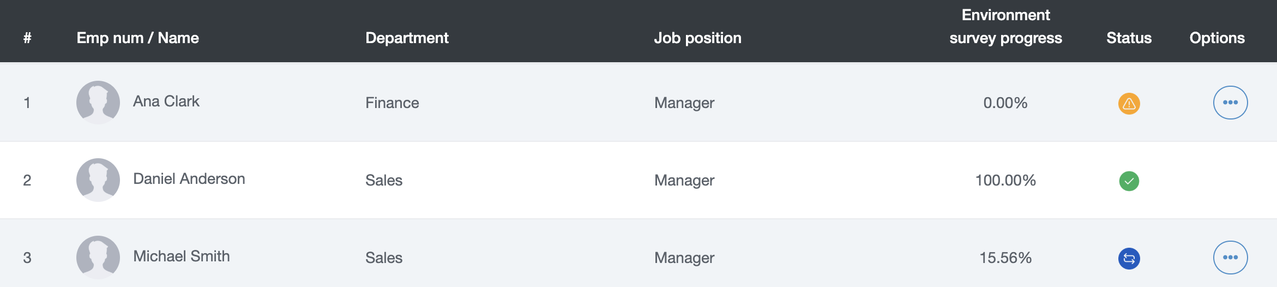Open Ana Clark's employee name link
This screenshot has height=287, width=1277.
(x=166, y=101)
